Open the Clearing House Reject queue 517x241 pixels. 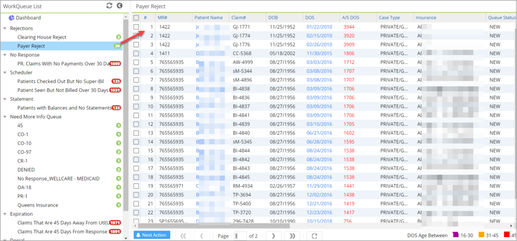point(41,37)
